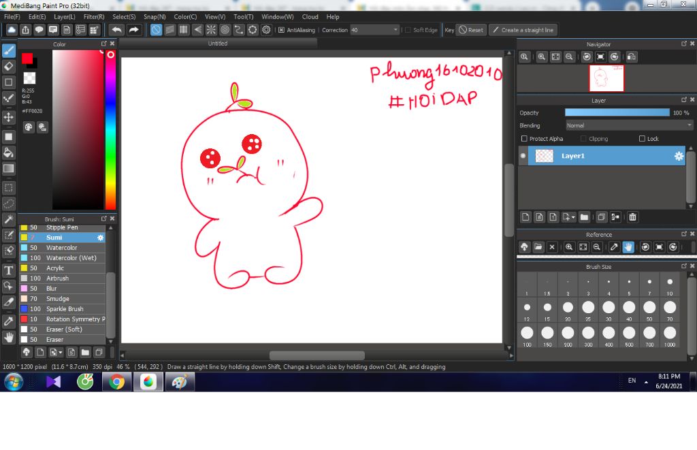Toggle the AntiAliasing checkbox

pyautogui.click(x=281, y=30)
